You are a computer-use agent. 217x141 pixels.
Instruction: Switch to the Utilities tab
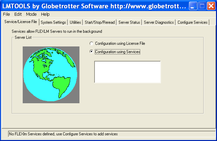75,22
